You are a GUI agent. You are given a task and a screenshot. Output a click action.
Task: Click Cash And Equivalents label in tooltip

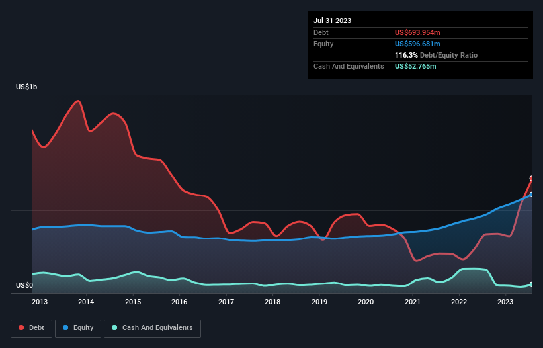point(349,66)
